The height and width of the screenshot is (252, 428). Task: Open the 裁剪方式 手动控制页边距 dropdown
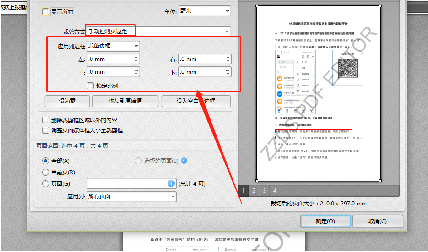coord(158,32)
